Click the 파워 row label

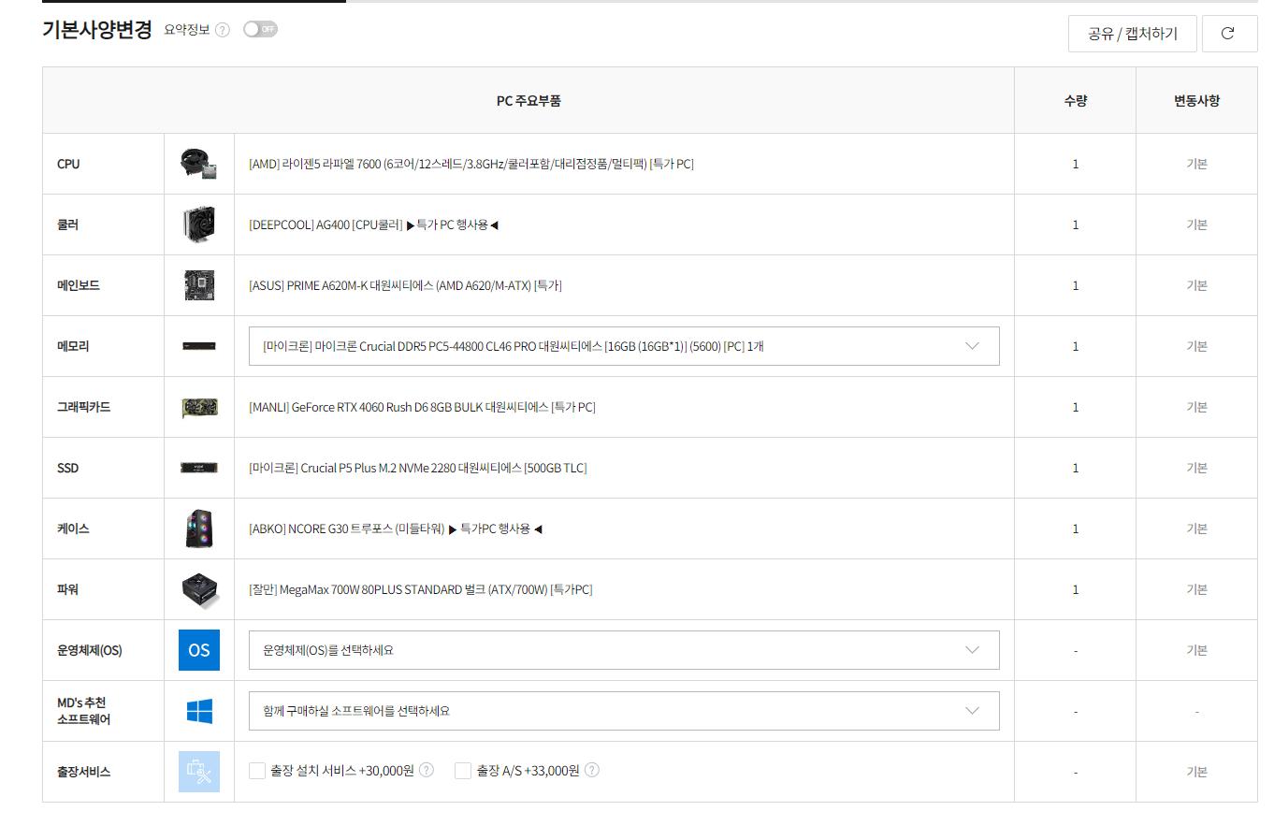coord(68,589)
